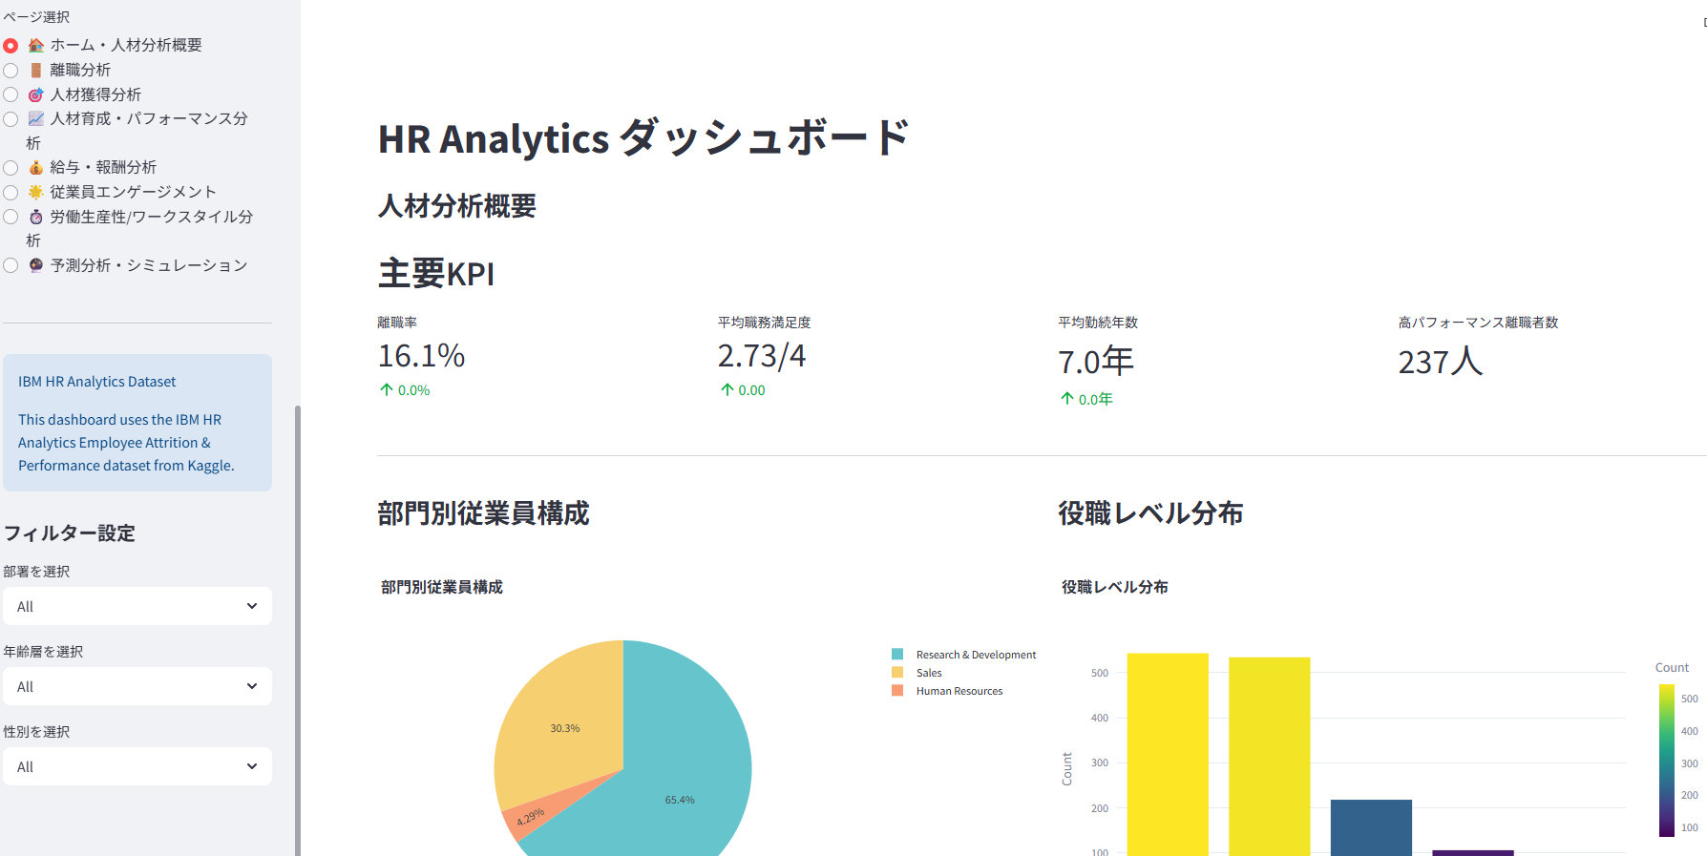Open the 性別を選択 dropdown
Viewport: 1707px width, 856px height.
click(x=137, y=766)
